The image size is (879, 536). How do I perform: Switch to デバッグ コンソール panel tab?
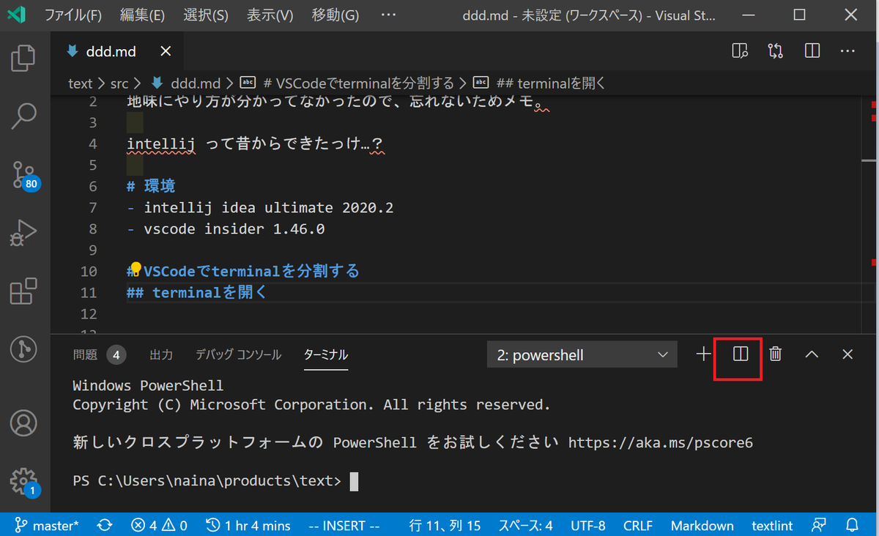coord(238,354)
